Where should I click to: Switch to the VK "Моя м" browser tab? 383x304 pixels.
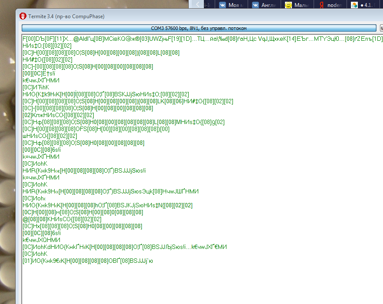coord(231,5)
